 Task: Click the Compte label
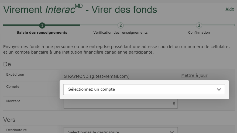pyautogui.click(x=13, y=86)
